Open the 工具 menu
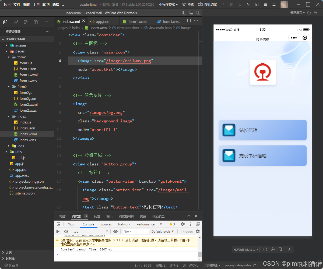The image size is (323, 269). click(36, 5)
